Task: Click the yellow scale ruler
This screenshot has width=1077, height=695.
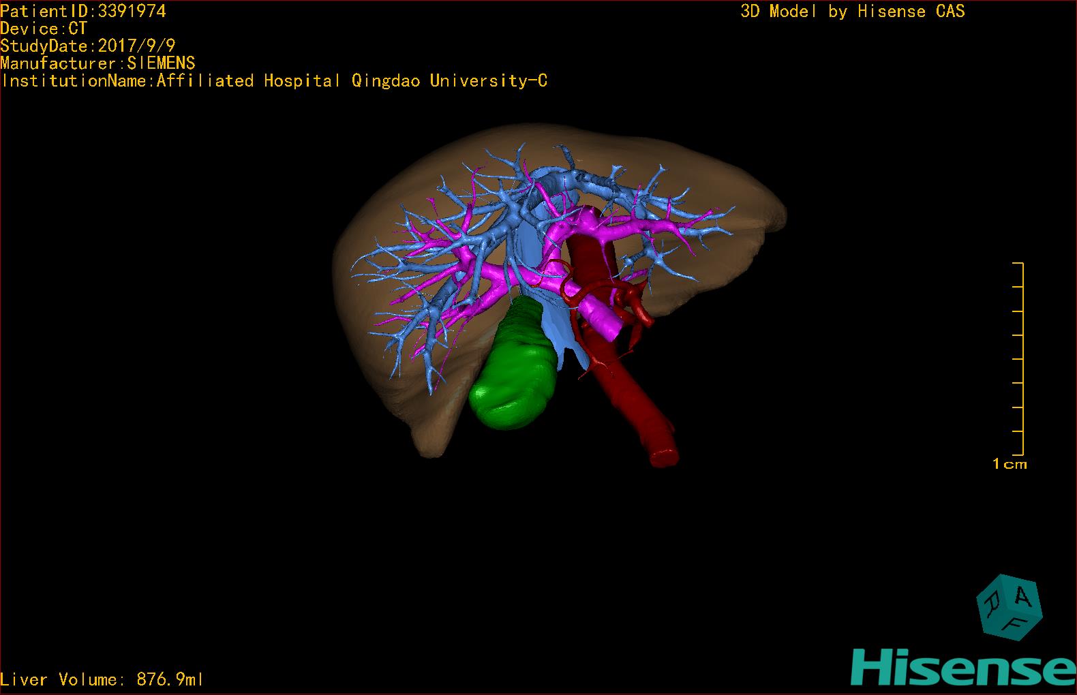Action: 1018,358
